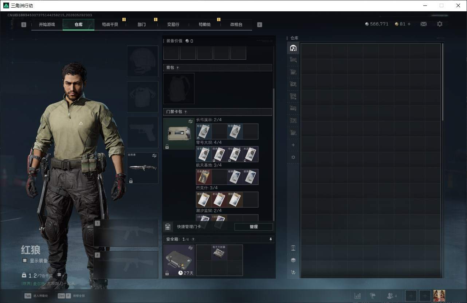Select the empty pistol slot
The width and height of the screenshot is (467, 303).
(x=142, y=133)
